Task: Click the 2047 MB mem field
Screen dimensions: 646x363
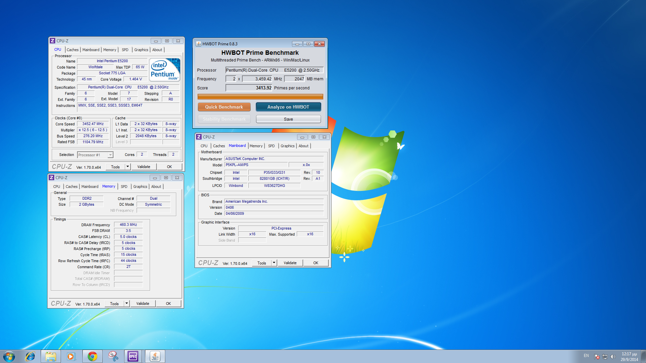Action: point(294,79)
